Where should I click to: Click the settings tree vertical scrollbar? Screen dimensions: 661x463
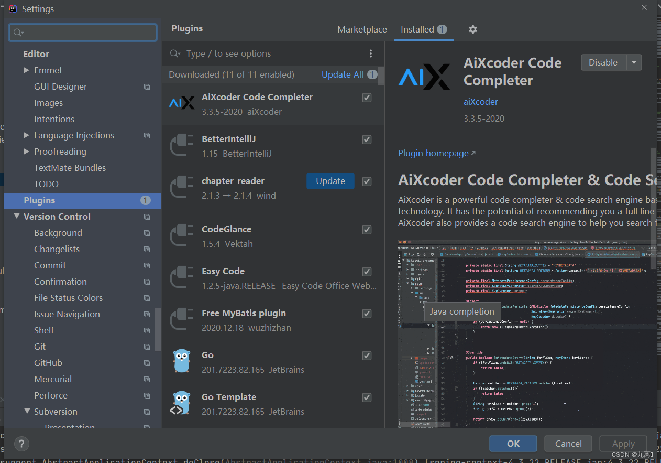[x=158, y=329]
